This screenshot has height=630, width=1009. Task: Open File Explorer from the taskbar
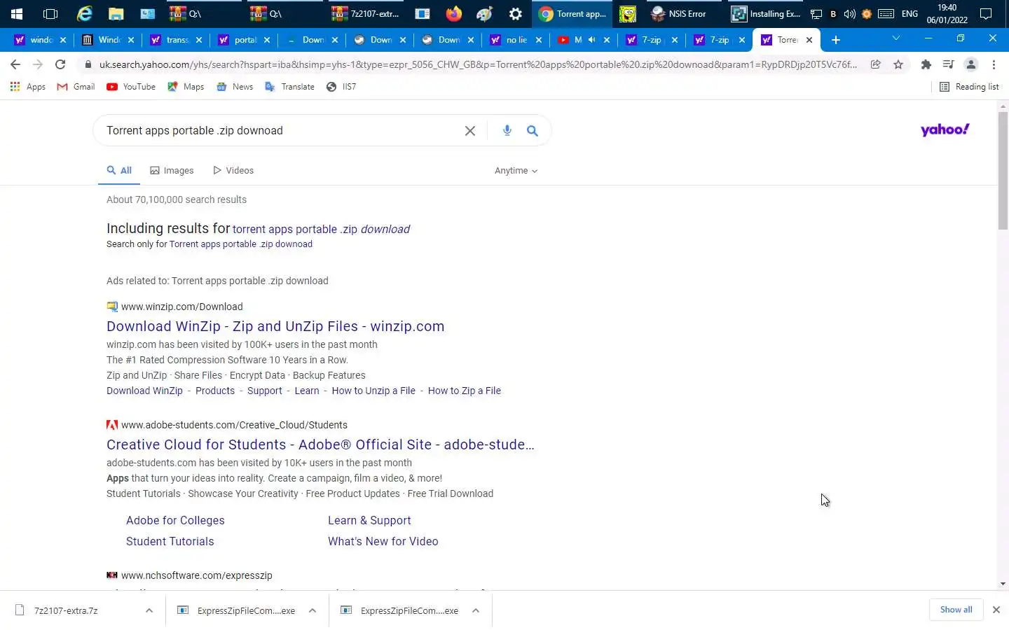(116, 13)
